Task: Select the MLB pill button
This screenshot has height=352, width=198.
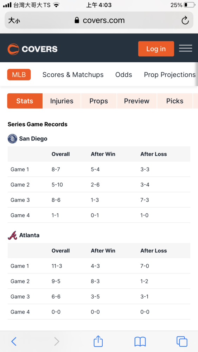Action: (x=19, y=75)
